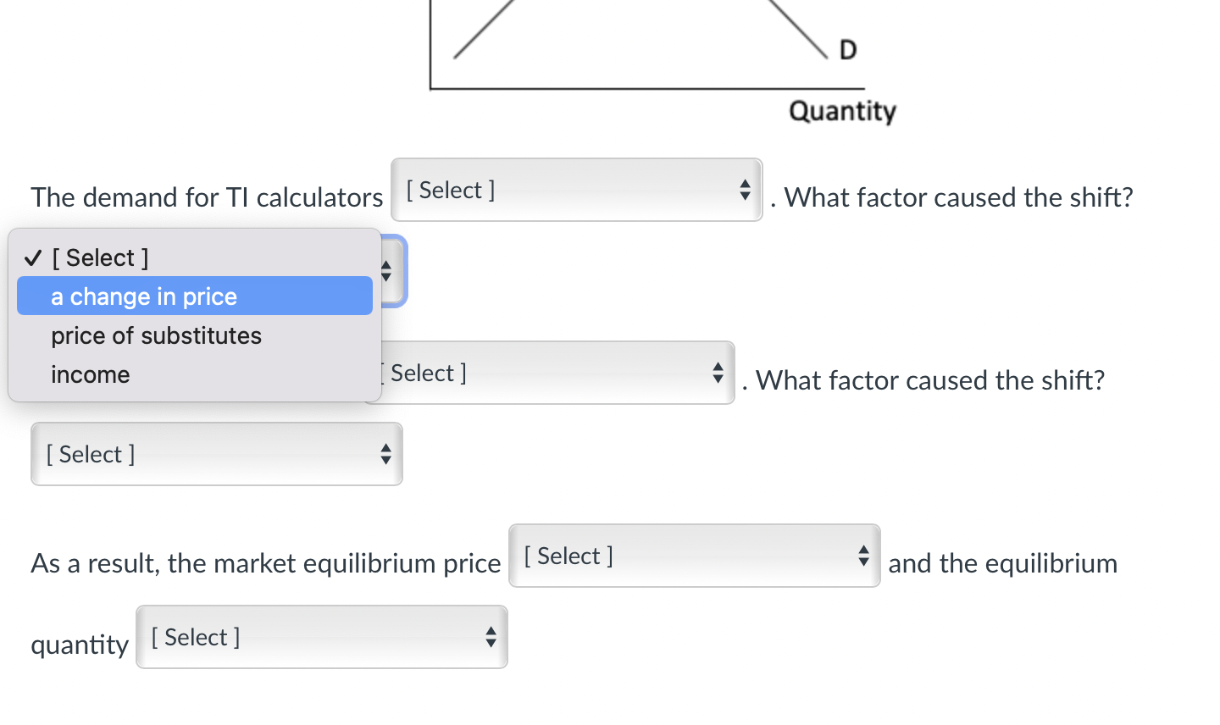Click the checkmark beside "[ Select ]"
Image resolution: width=1220 pixels, height=725 pixels.
click(x=33, y=256)
